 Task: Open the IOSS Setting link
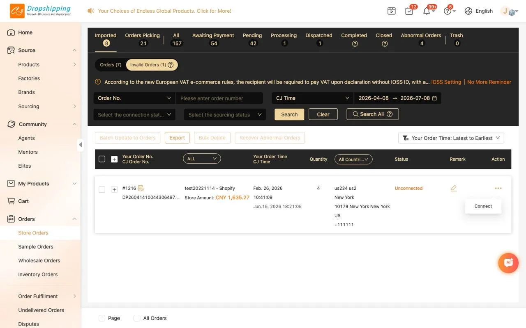pos(446,82)
